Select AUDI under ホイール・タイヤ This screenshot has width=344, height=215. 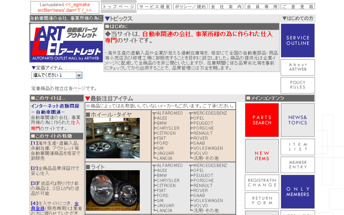tap(162, 118)
